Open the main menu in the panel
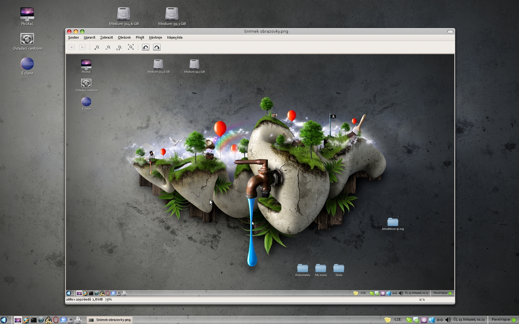519x324 pixels. pyautogui.click(x=4, y=320)
